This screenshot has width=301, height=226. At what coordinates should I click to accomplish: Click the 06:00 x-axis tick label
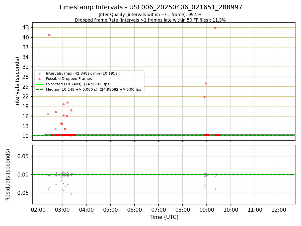tap(134, 210)
